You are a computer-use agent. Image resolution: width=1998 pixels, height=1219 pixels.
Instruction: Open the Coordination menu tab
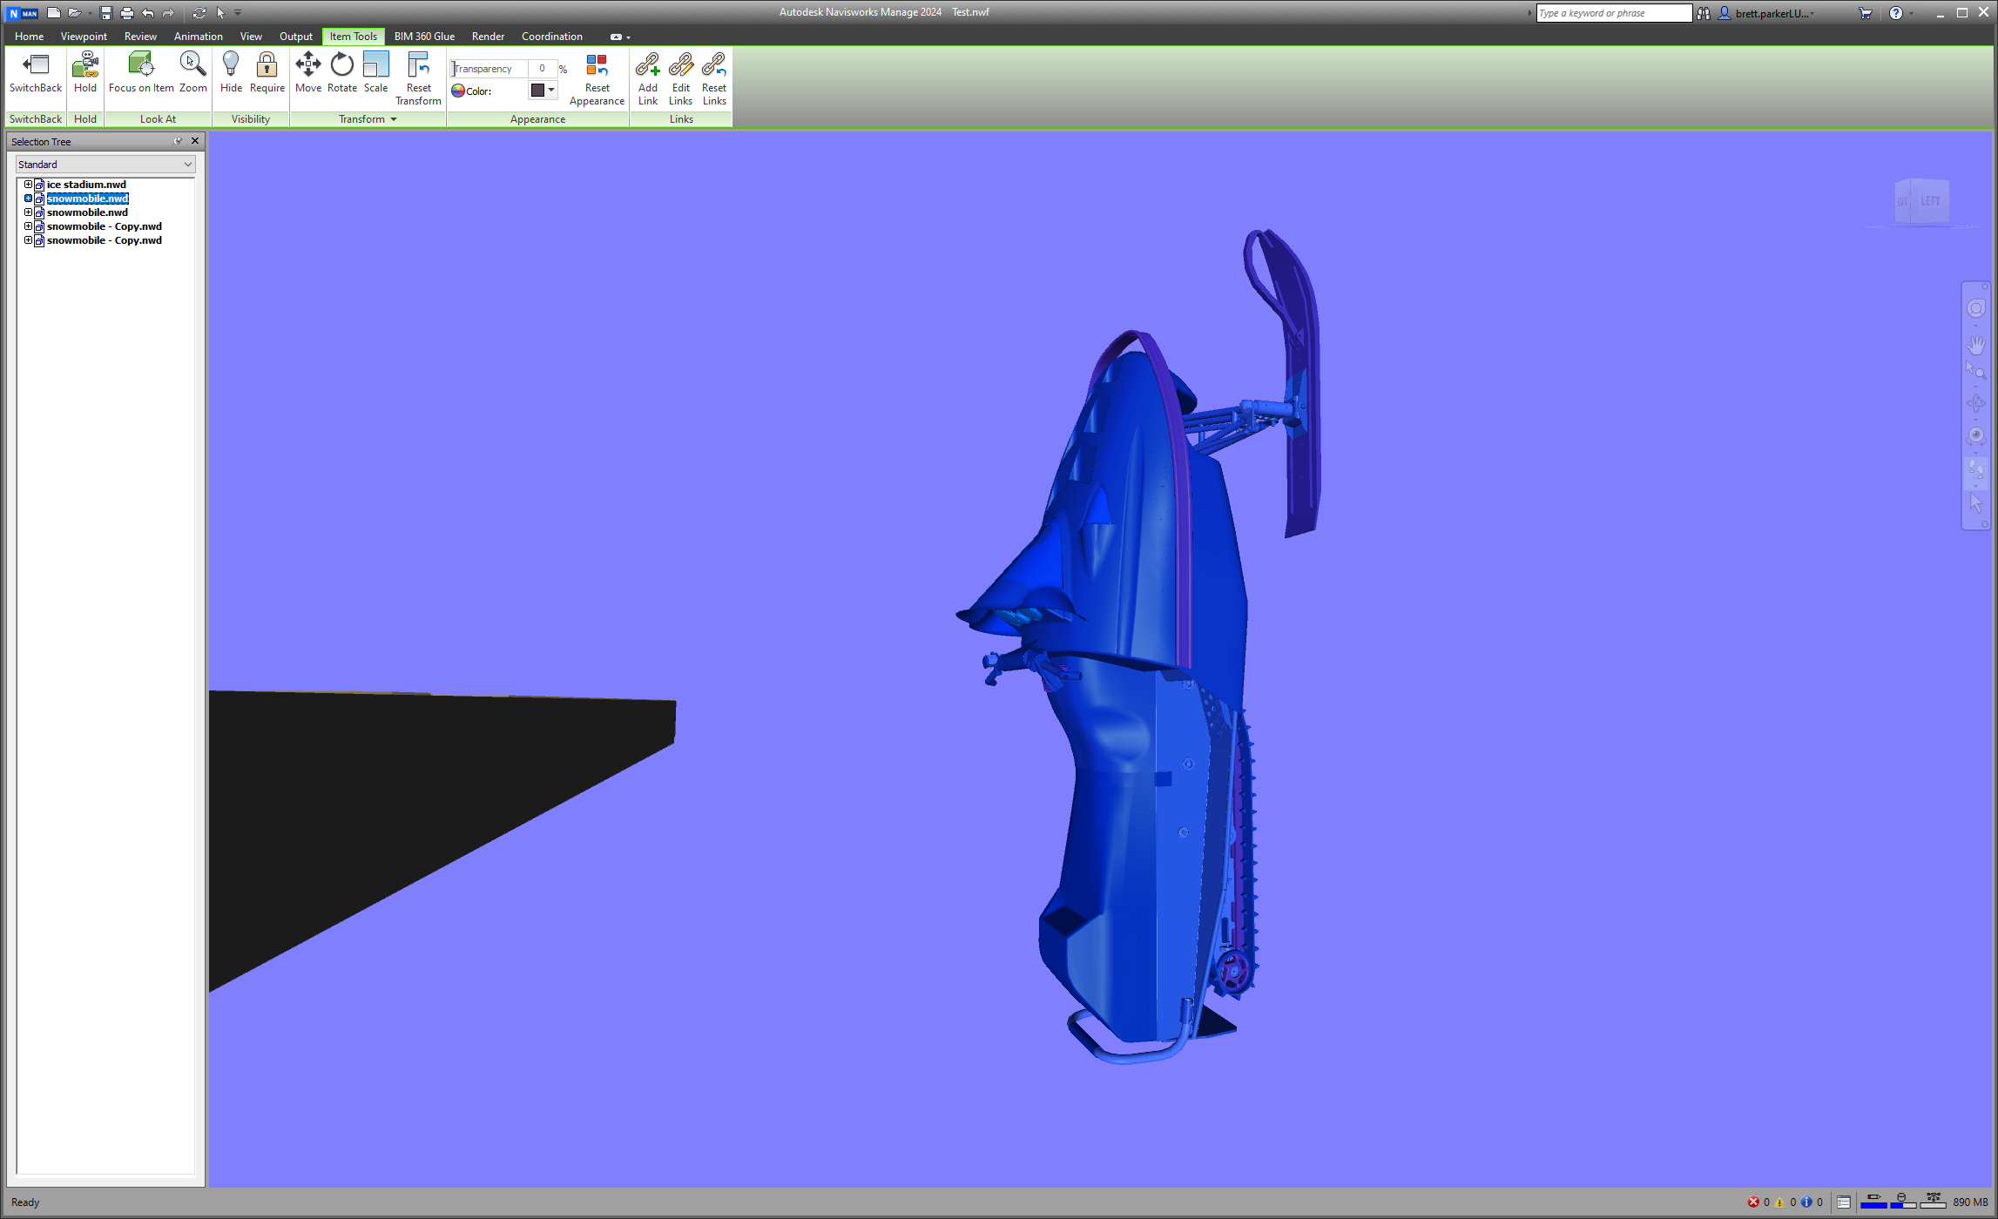(x=551, y=36)
